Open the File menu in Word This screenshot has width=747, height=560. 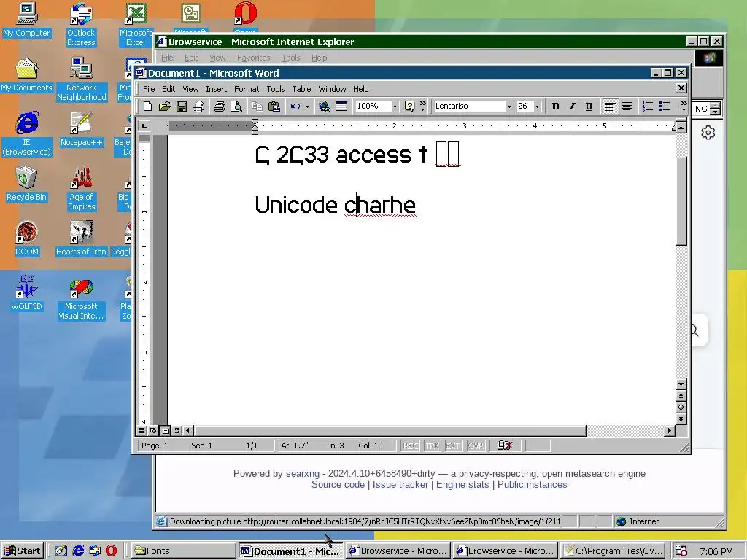click(149, 89)
